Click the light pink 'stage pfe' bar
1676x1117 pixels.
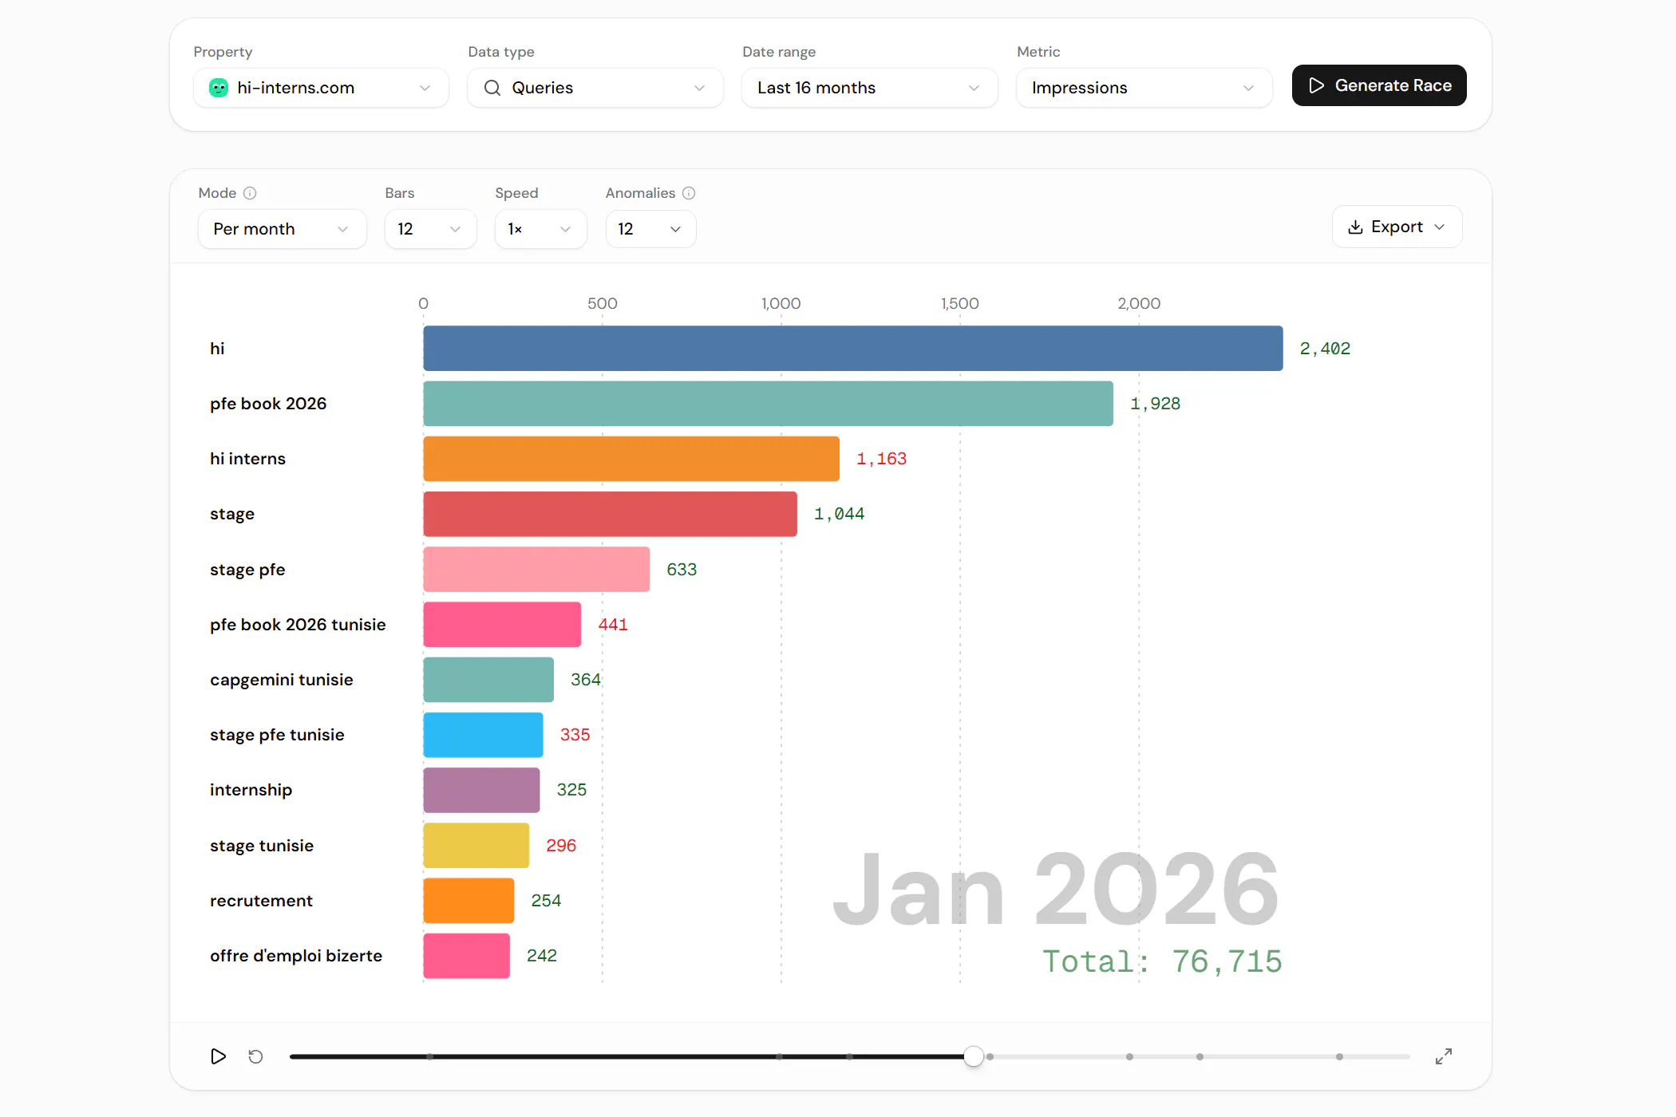536,569
